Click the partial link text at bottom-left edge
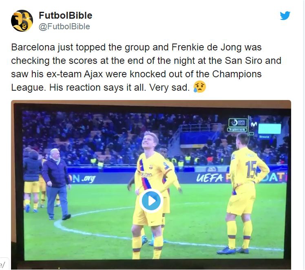 [3, 264]
